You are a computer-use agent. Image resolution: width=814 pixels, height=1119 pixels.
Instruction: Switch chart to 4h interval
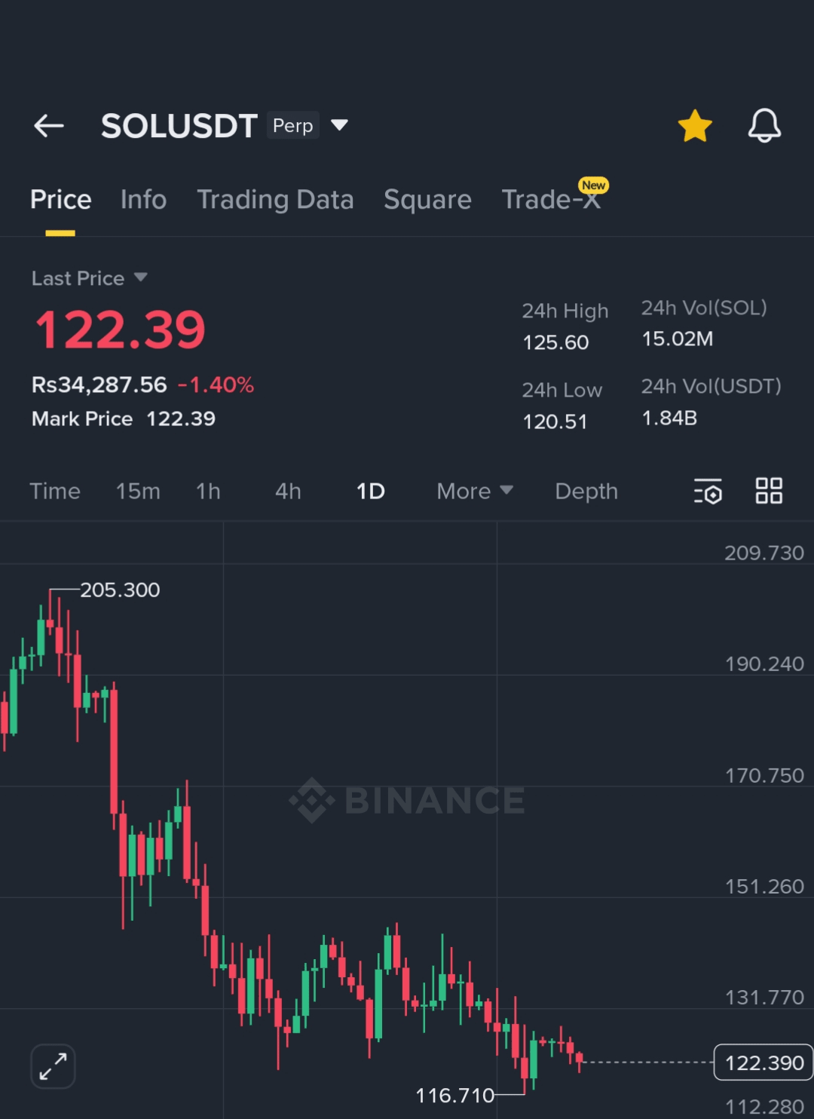[288, 492]
